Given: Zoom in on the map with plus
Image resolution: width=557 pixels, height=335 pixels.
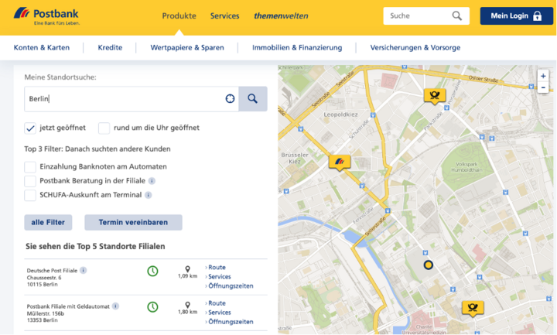Looking at the screenshot, I should [543, 76].
